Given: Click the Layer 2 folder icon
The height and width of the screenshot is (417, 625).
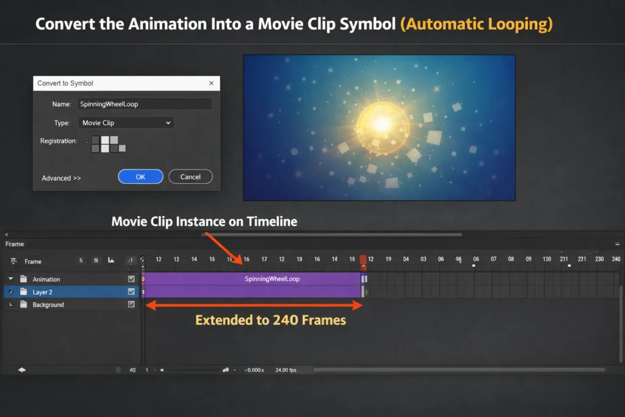Looking at the screenshot, I should pyautogui.click(x=24, y=291).
